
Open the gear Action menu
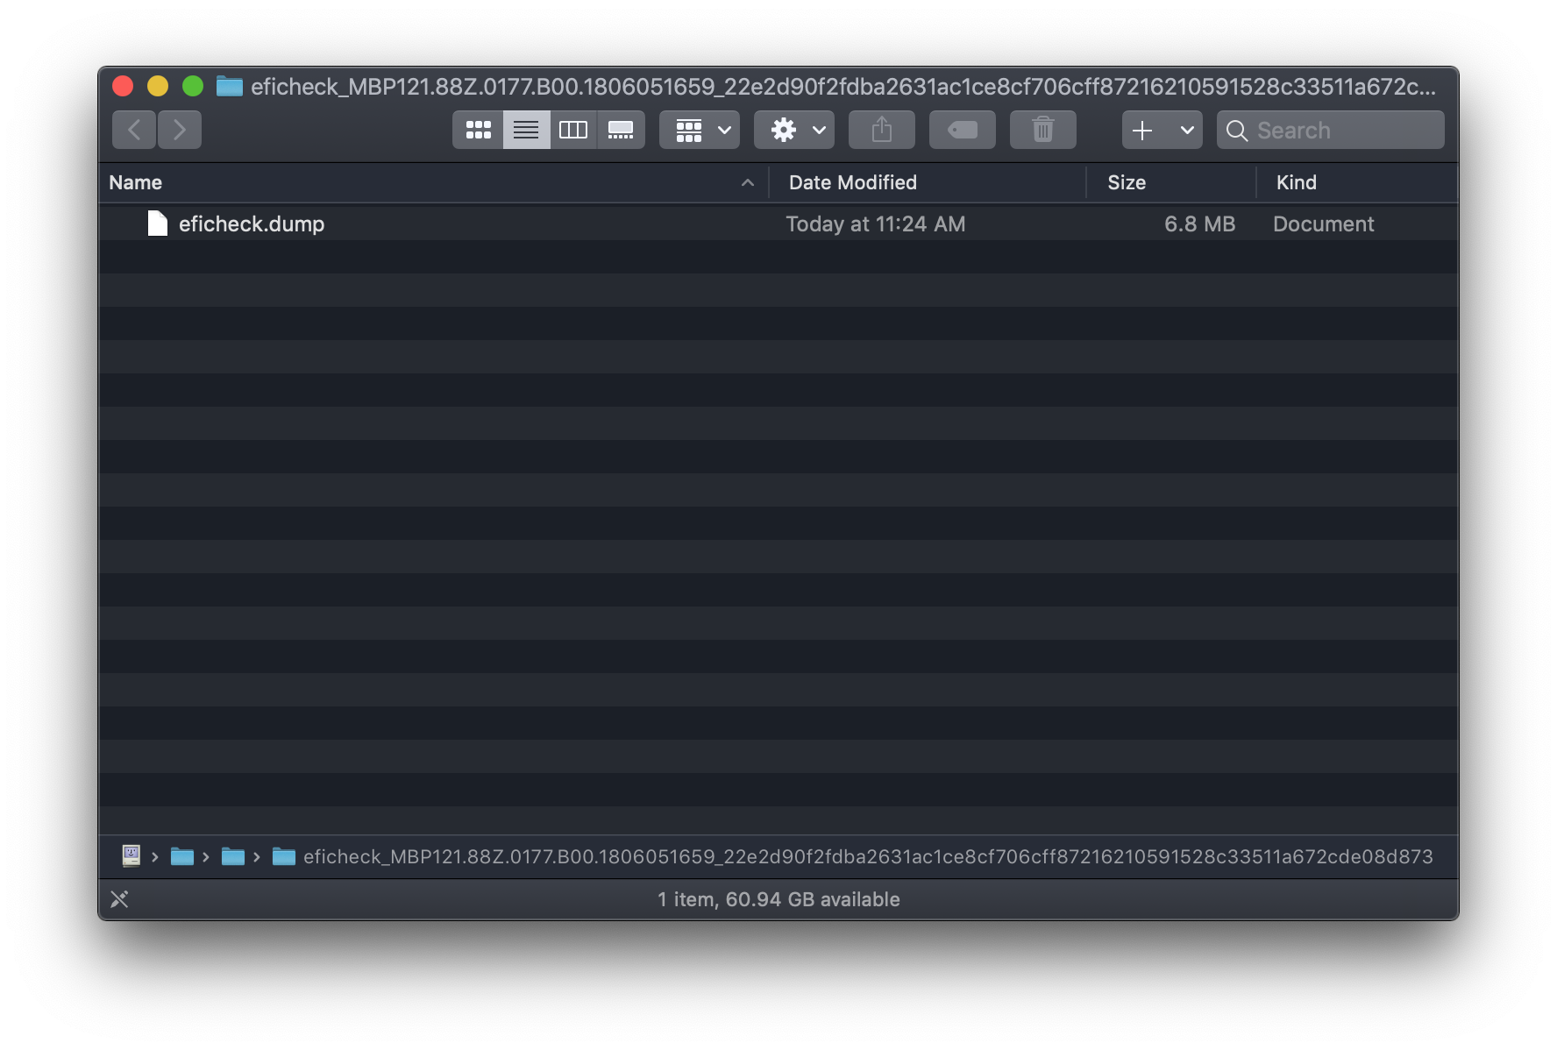point(794,130)
